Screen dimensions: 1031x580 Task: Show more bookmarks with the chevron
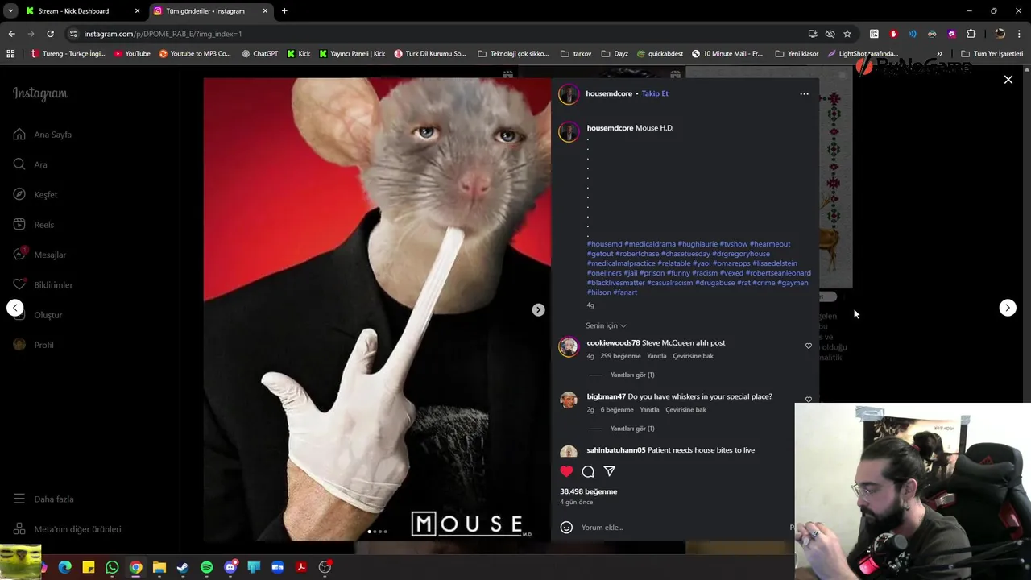(939, 54)
